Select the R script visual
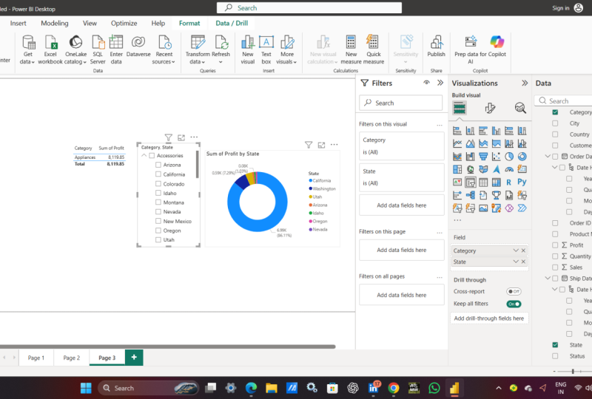 point(509,183)
